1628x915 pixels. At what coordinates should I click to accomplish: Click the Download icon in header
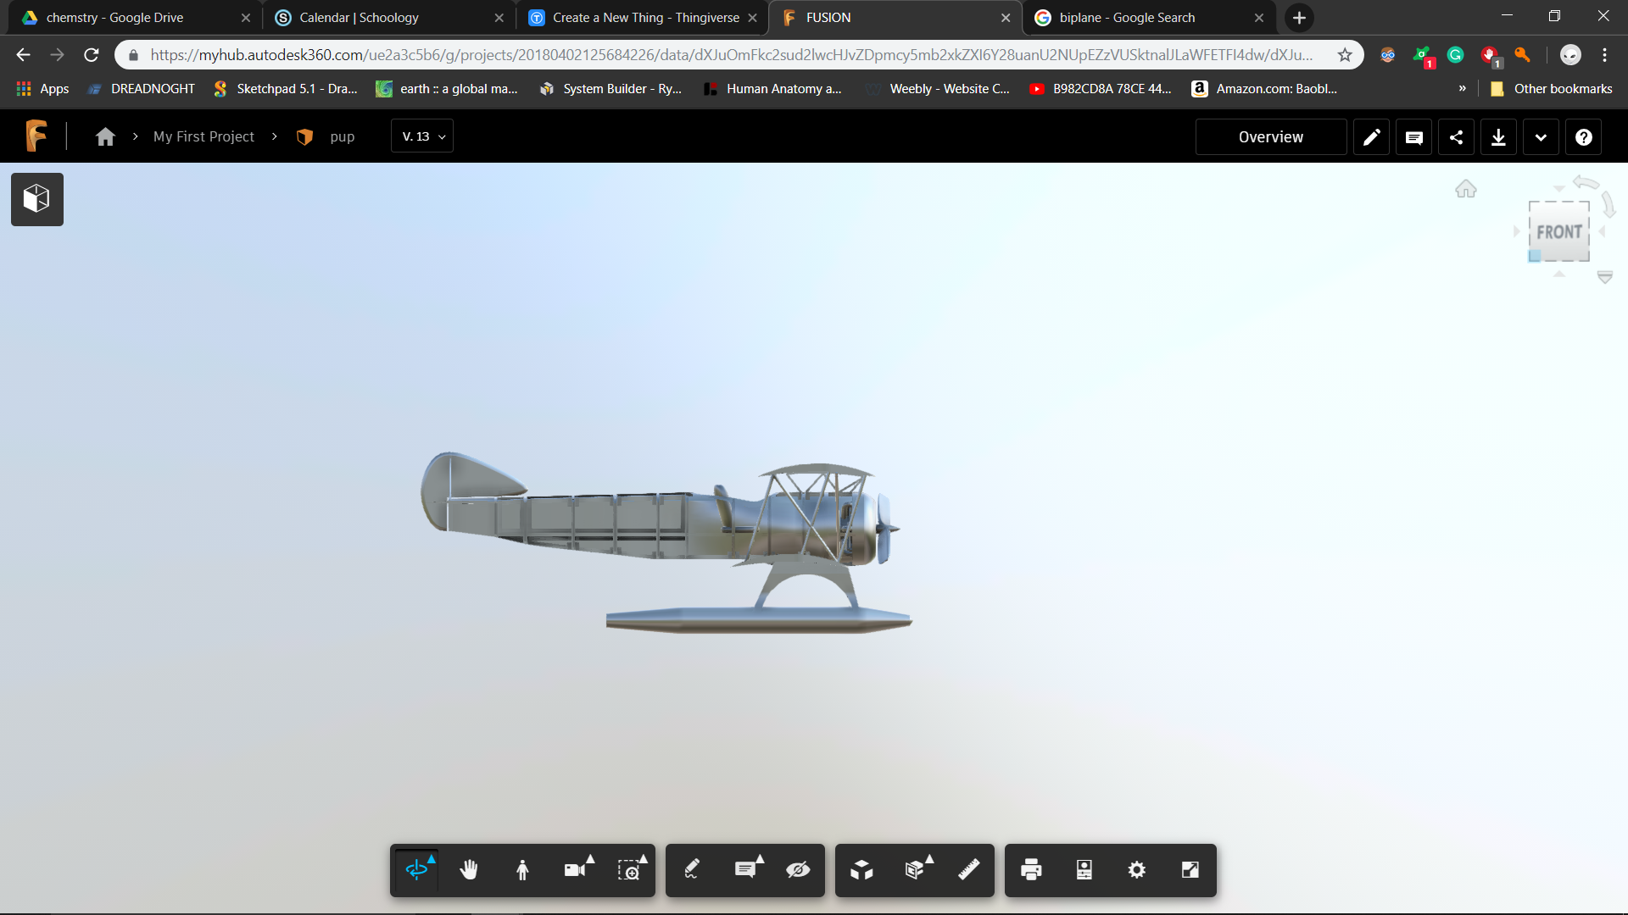1498,137
